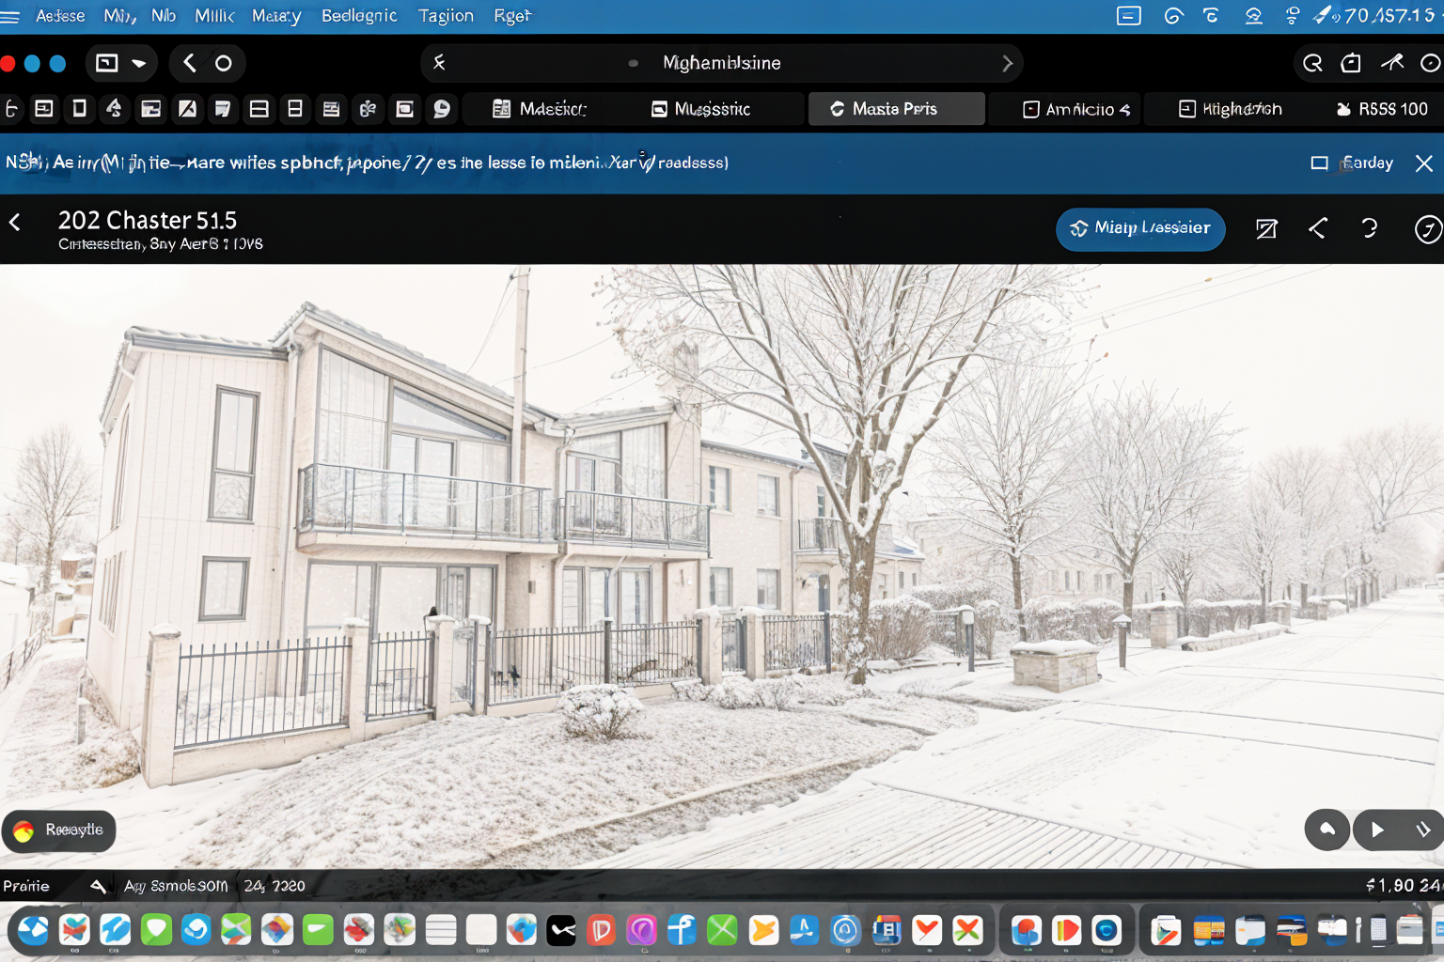Viewport: 1444px width, 962px height.
Task: Toggle the Amniciio checkbox tab
Action: 1031,109
